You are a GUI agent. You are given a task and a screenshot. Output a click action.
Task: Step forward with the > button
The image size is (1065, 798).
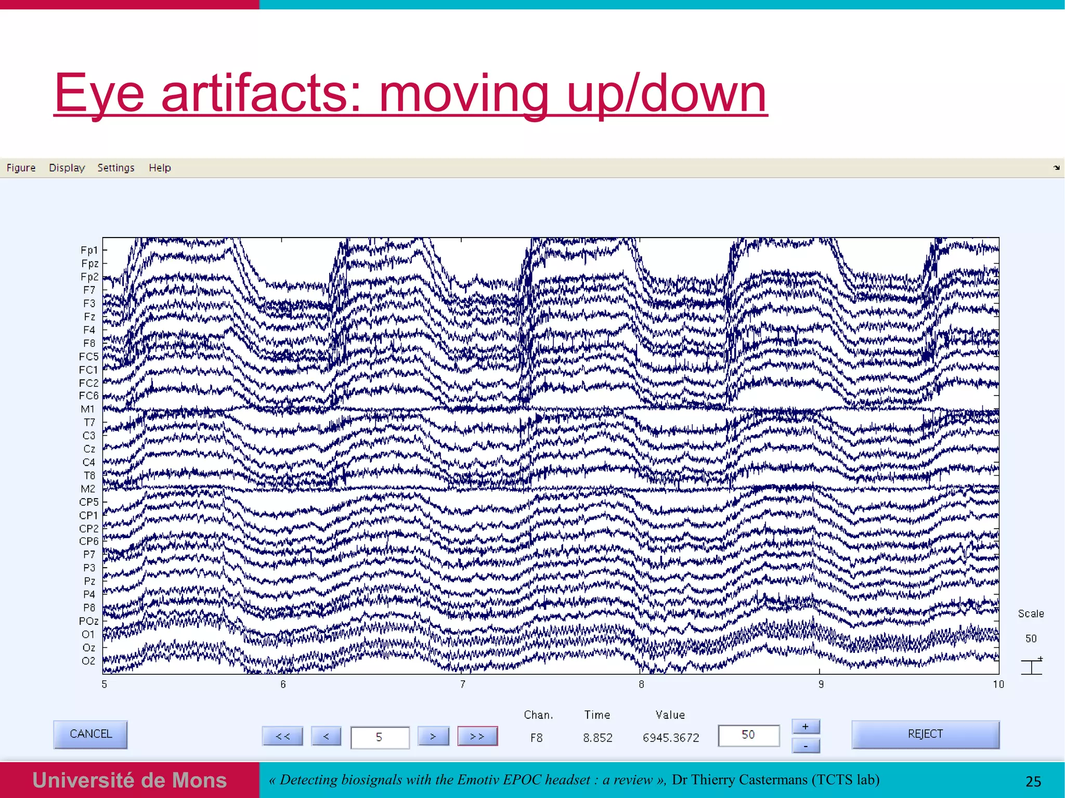[x=433, y=736]
